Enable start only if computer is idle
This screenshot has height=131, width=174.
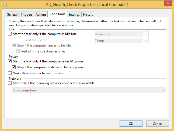pos(10,34)
